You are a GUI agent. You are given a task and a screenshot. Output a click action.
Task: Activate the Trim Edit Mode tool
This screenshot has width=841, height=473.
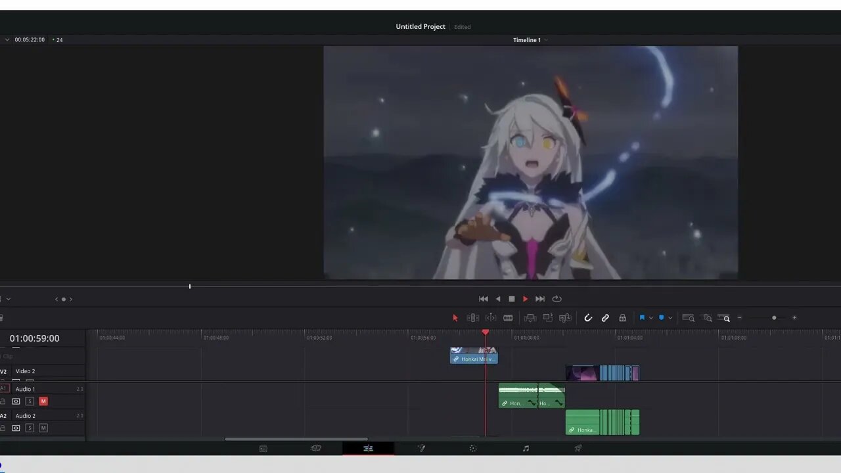click(473, 318)
